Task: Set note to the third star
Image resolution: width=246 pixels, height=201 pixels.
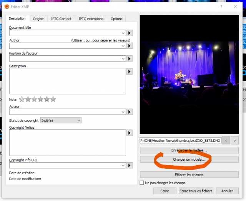Action: click(x=34, y=99)
